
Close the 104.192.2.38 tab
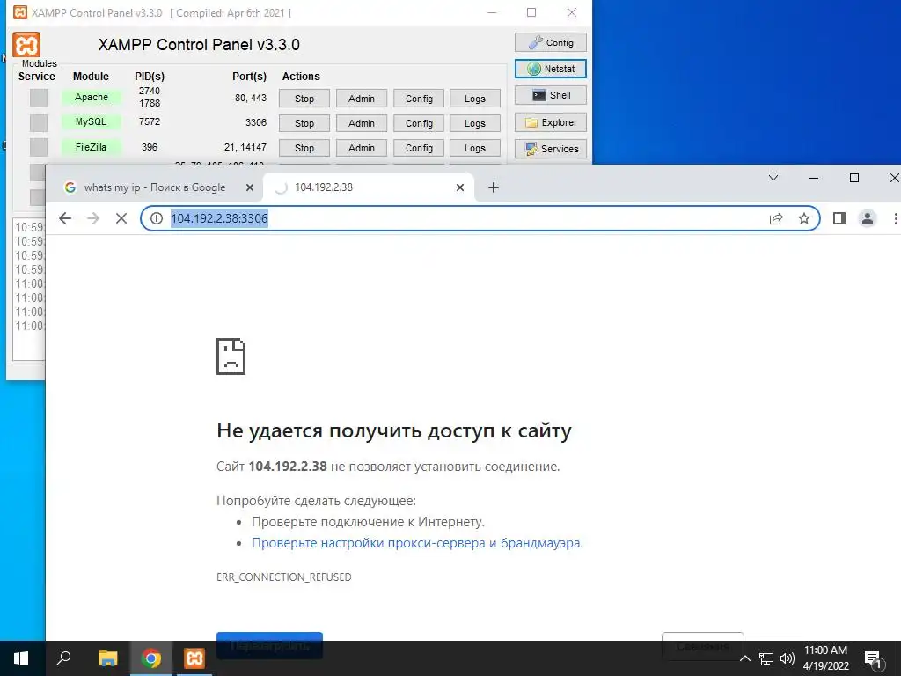(459, 187)
